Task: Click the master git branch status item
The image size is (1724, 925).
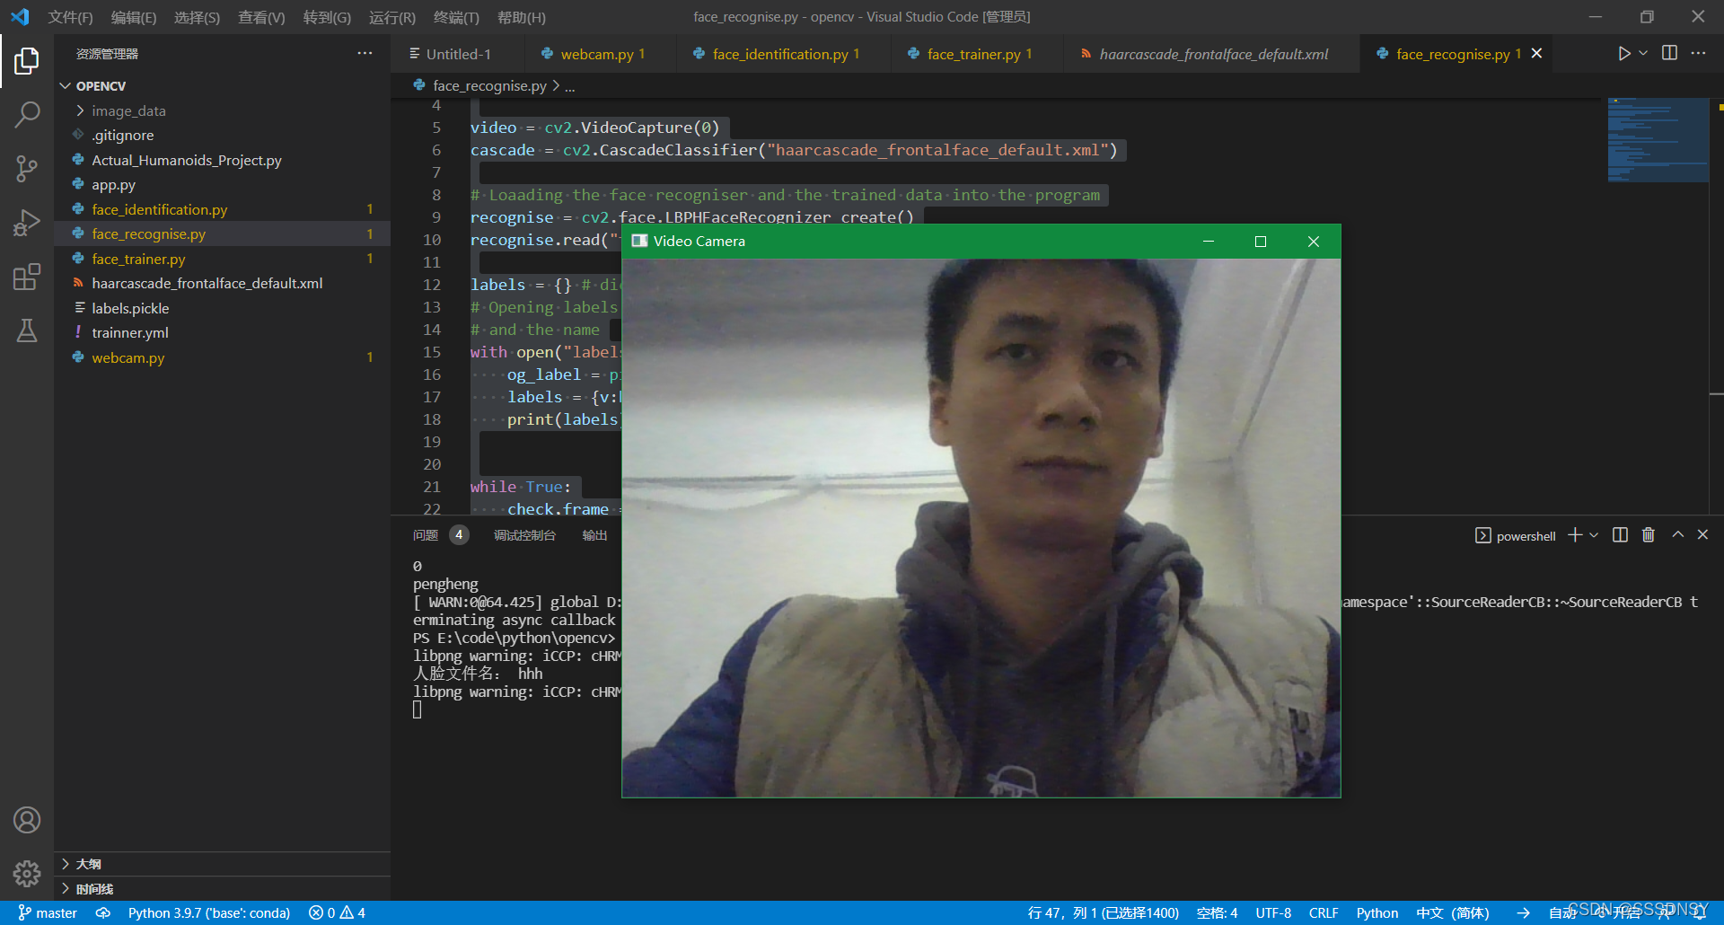Action: click(48, 912)
